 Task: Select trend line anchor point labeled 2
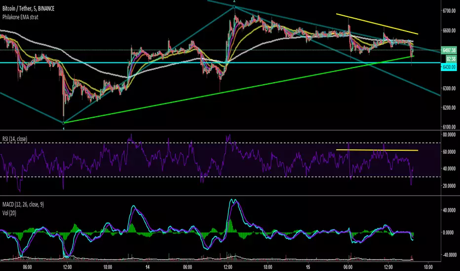coord(234,6)
